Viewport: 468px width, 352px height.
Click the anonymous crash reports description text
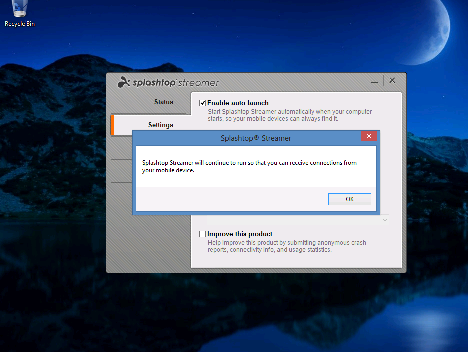[x=286, y=246]
